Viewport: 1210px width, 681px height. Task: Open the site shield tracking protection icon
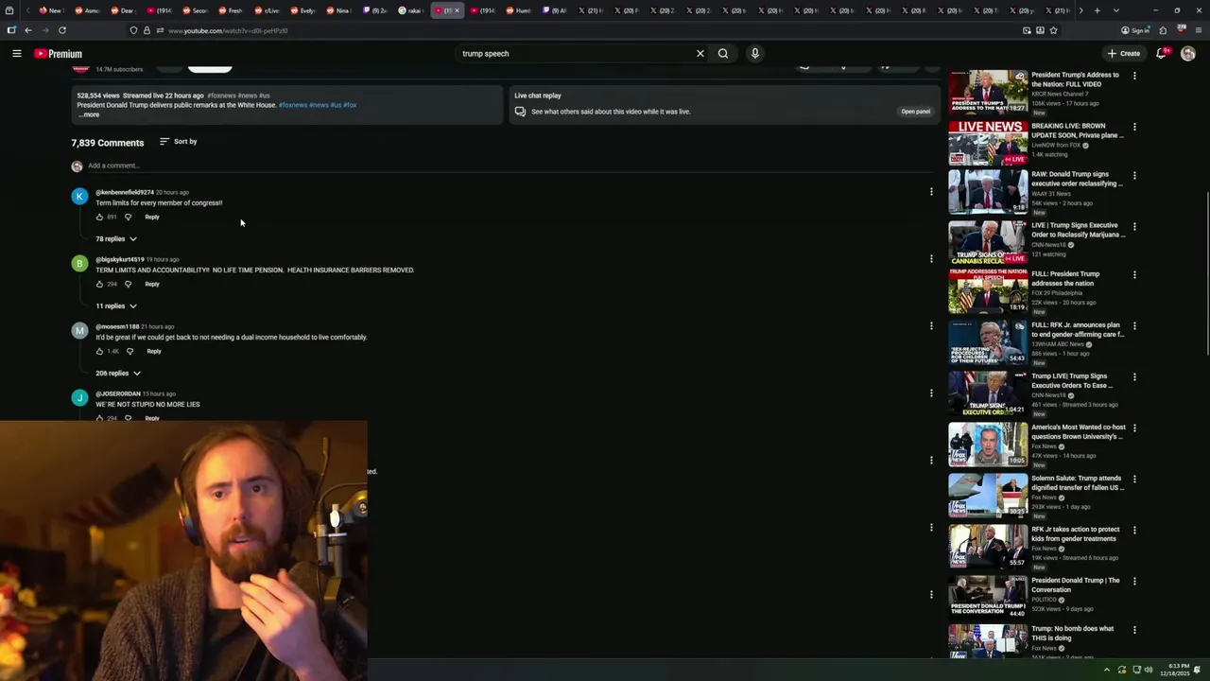[133, 30]
